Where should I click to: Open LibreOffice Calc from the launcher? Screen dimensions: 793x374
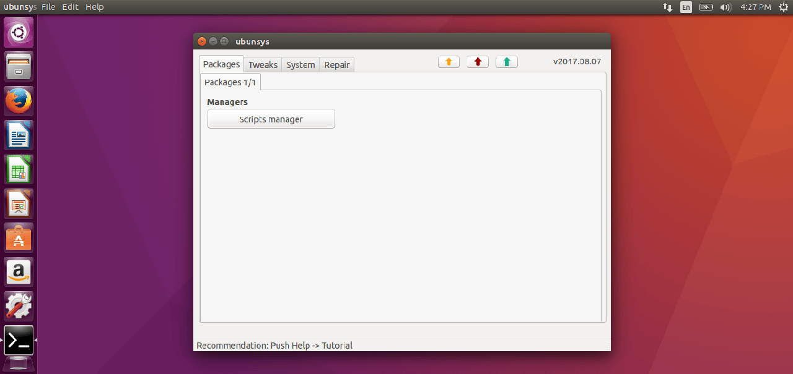19,169
